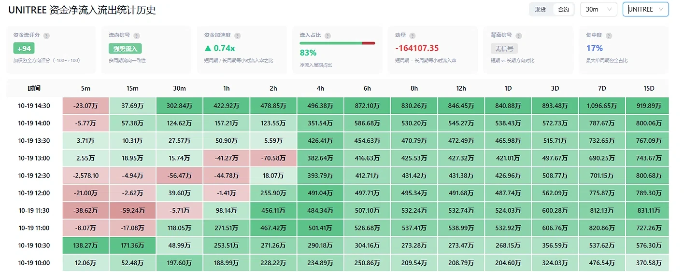This screenshot has height=272, width=684.
Task: Open help icon beside 流向信号
Action: tap(137, 36)
